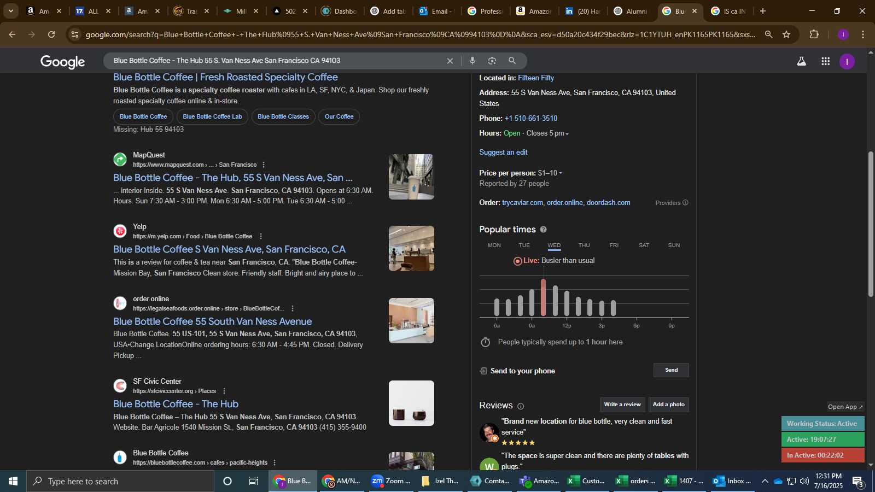875x492 pixels.
Task: Select the MON popular times tab
Action: click(494, 245)
